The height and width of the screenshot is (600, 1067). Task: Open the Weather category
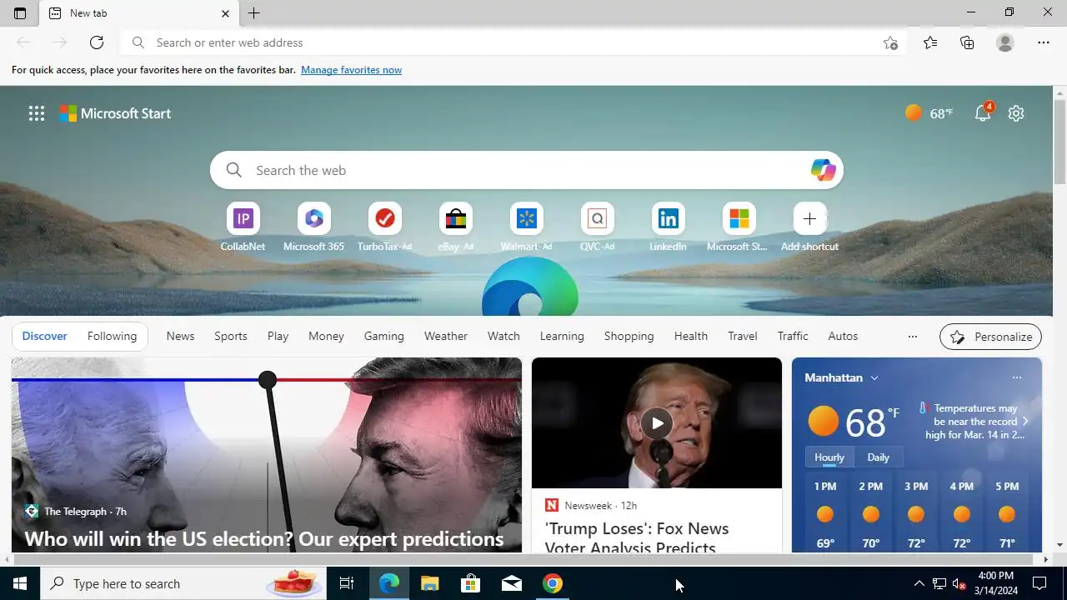(446, 336)
